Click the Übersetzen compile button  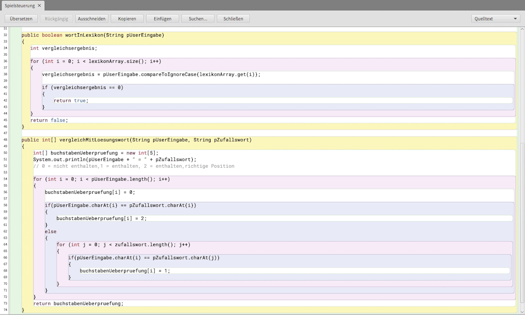[21, 18]
